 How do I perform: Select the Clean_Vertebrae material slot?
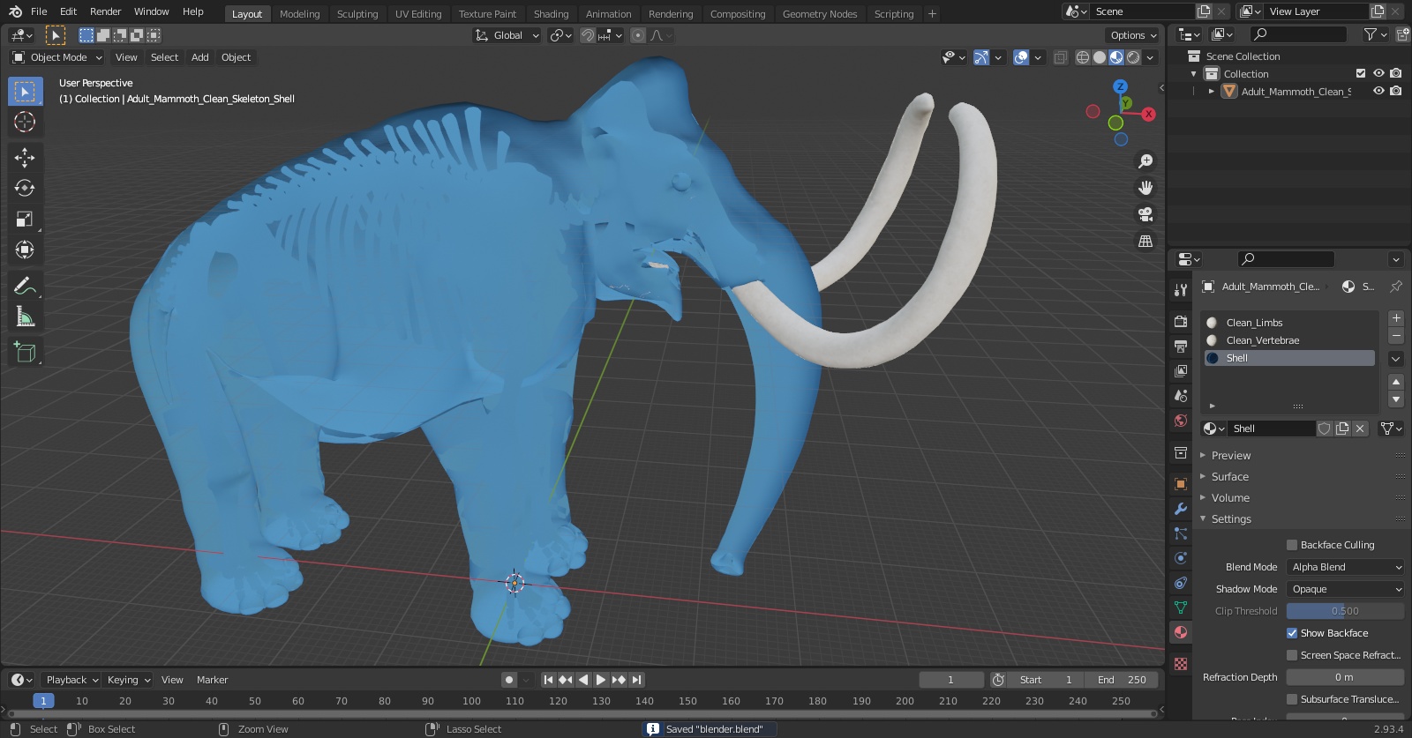pos(1289,340)
